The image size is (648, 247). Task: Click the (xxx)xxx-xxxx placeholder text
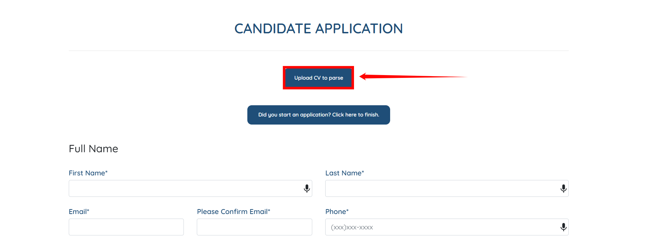pos(352,227)
